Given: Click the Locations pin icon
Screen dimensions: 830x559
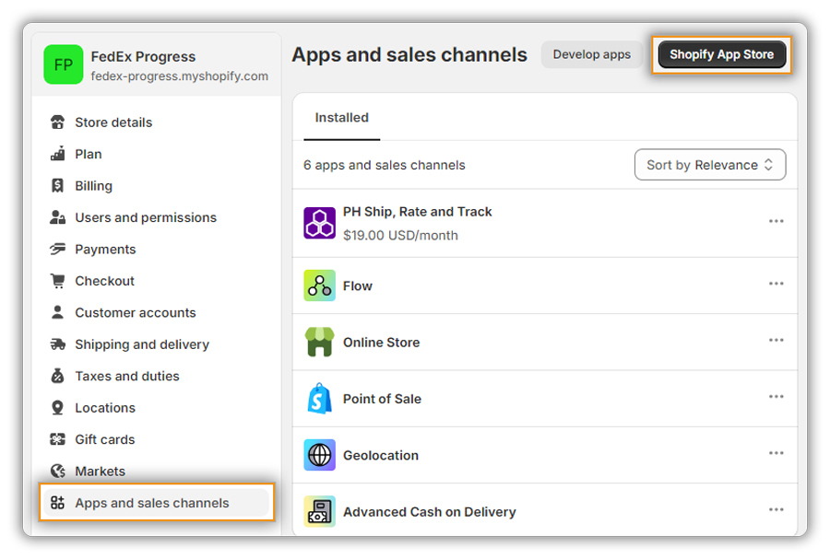Looking at the screenshot, I should click(58, 408).
